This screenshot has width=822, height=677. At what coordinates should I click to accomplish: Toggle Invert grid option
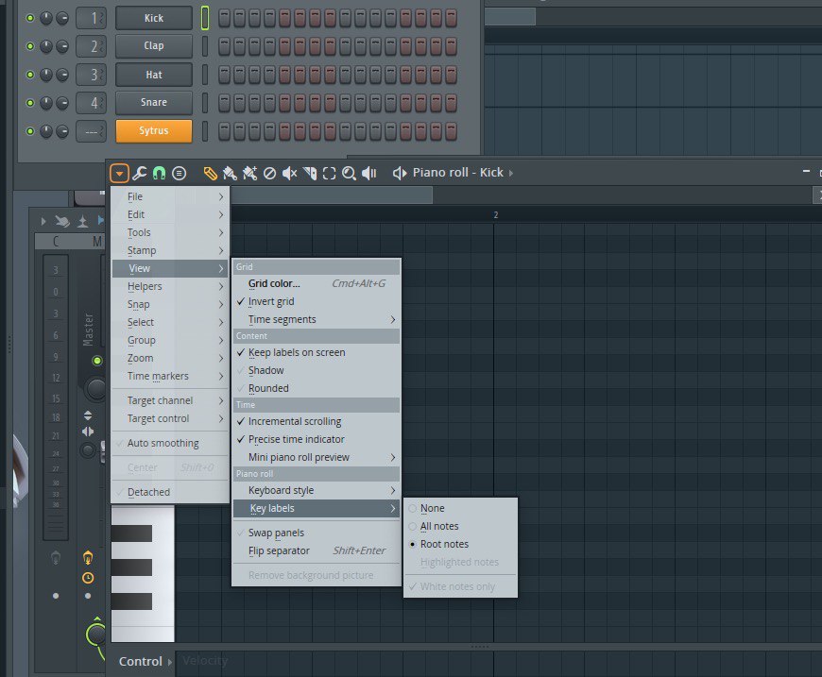click(317, 301)
